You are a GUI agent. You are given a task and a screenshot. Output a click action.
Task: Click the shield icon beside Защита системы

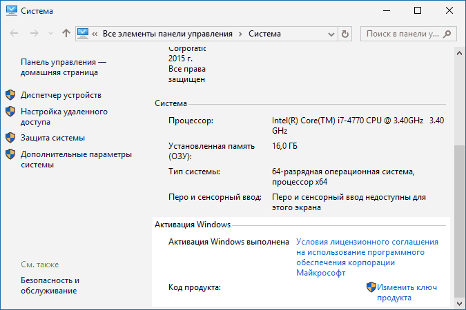pyautogui.click(x=10, y=138)
